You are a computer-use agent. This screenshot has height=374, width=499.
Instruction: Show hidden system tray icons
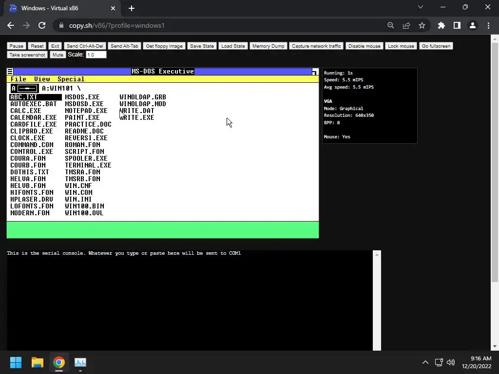[x=425, y=362]
